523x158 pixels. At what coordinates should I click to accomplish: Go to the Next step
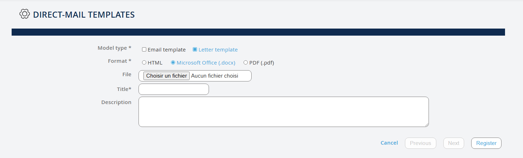(x=454, y=143)
